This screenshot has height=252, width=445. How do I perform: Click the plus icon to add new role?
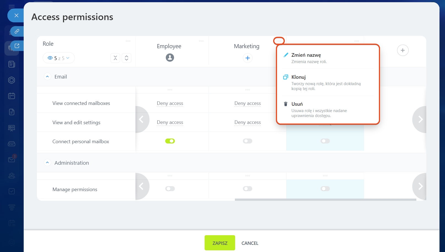(x=403, y=50)
